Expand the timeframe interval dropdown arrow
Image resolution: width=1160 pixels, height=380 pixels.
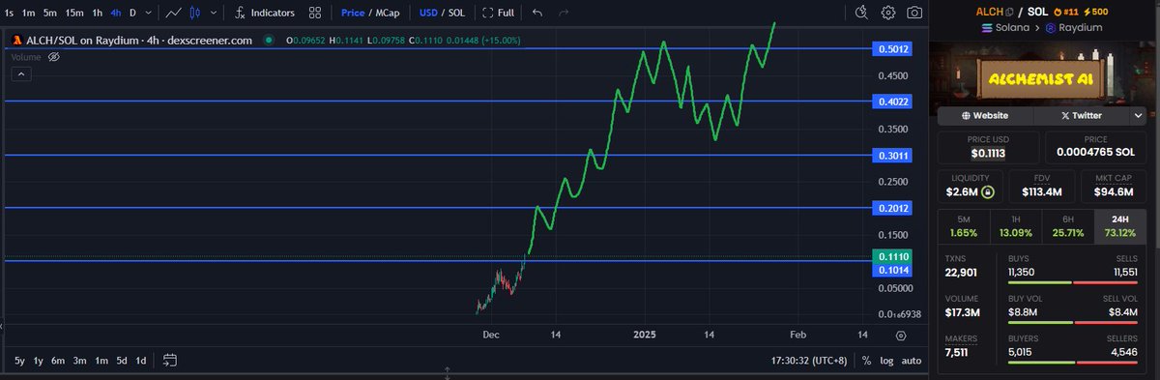[147, 14]
